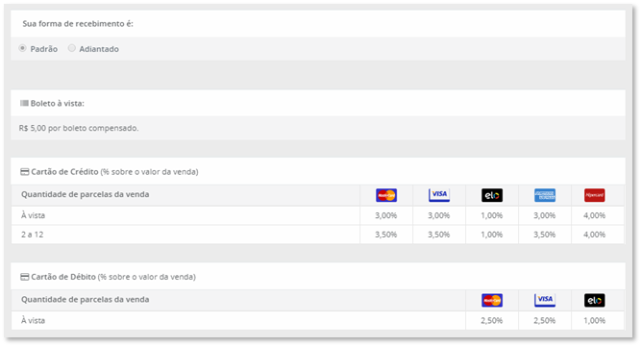642x347 pixels.
Task: Click the Hipercard 2 a 12 rate 4,00%
Action: point(595,235)
